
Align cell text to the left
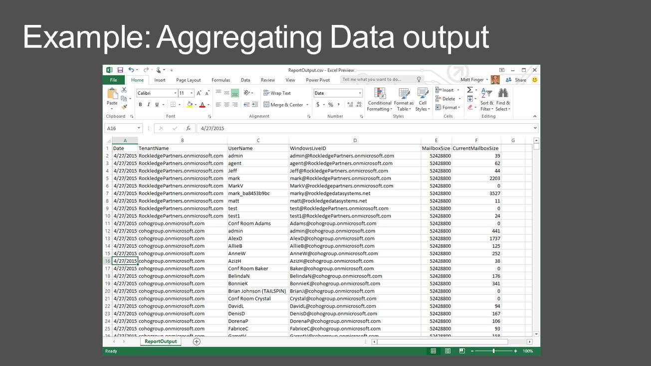(218, 105)
